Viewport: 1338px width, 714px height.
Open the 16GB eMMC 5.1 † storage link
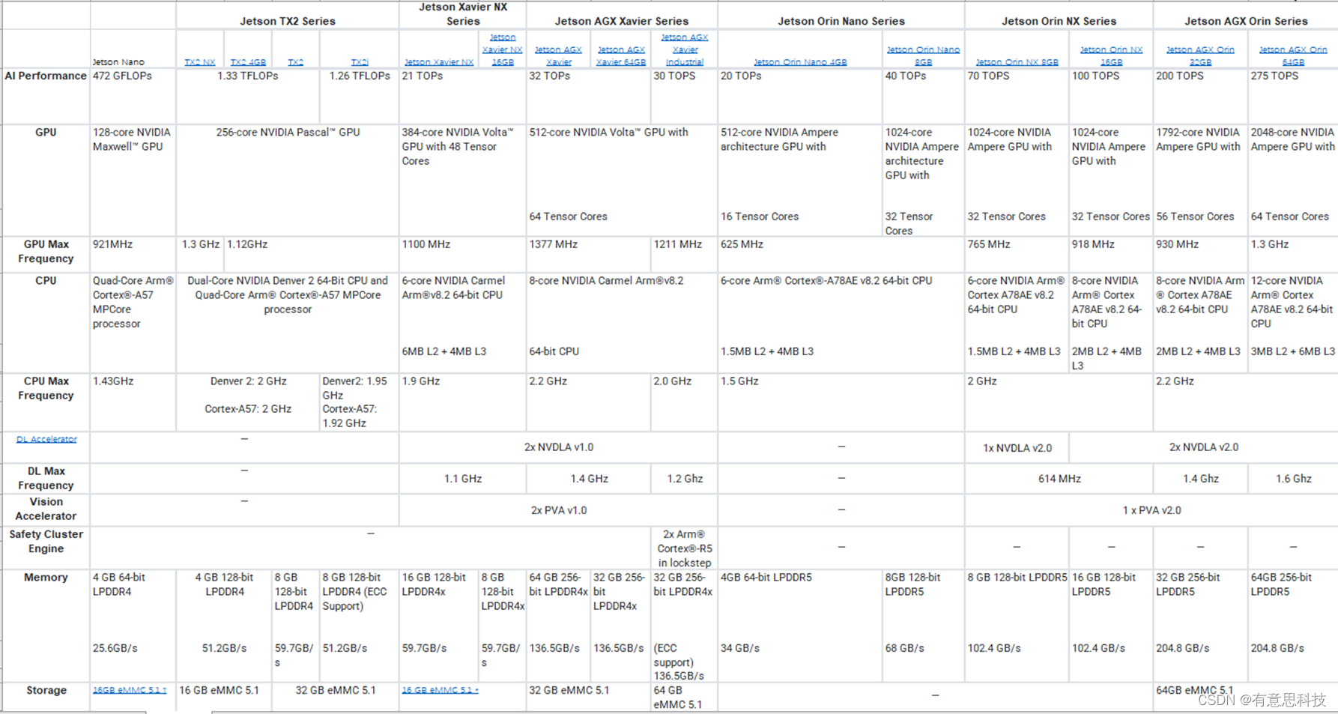130,690
